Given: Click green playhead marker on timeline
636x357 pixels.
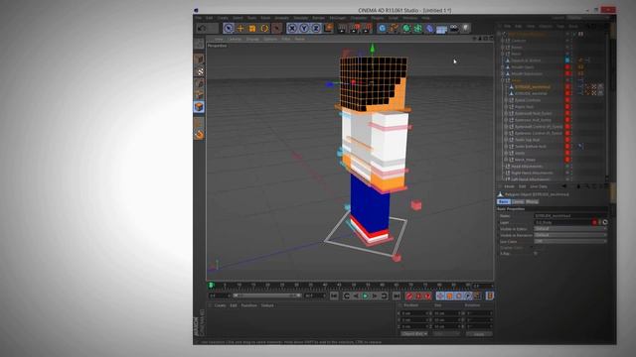Looking at the screenshot, I should click(211, 286).
